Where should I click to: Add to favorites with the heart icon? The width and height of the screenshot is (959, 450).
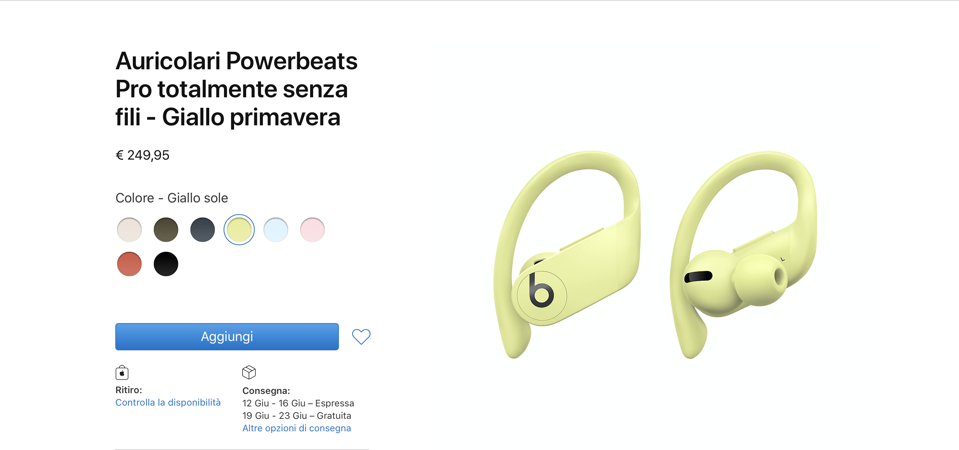coord(361,337)
